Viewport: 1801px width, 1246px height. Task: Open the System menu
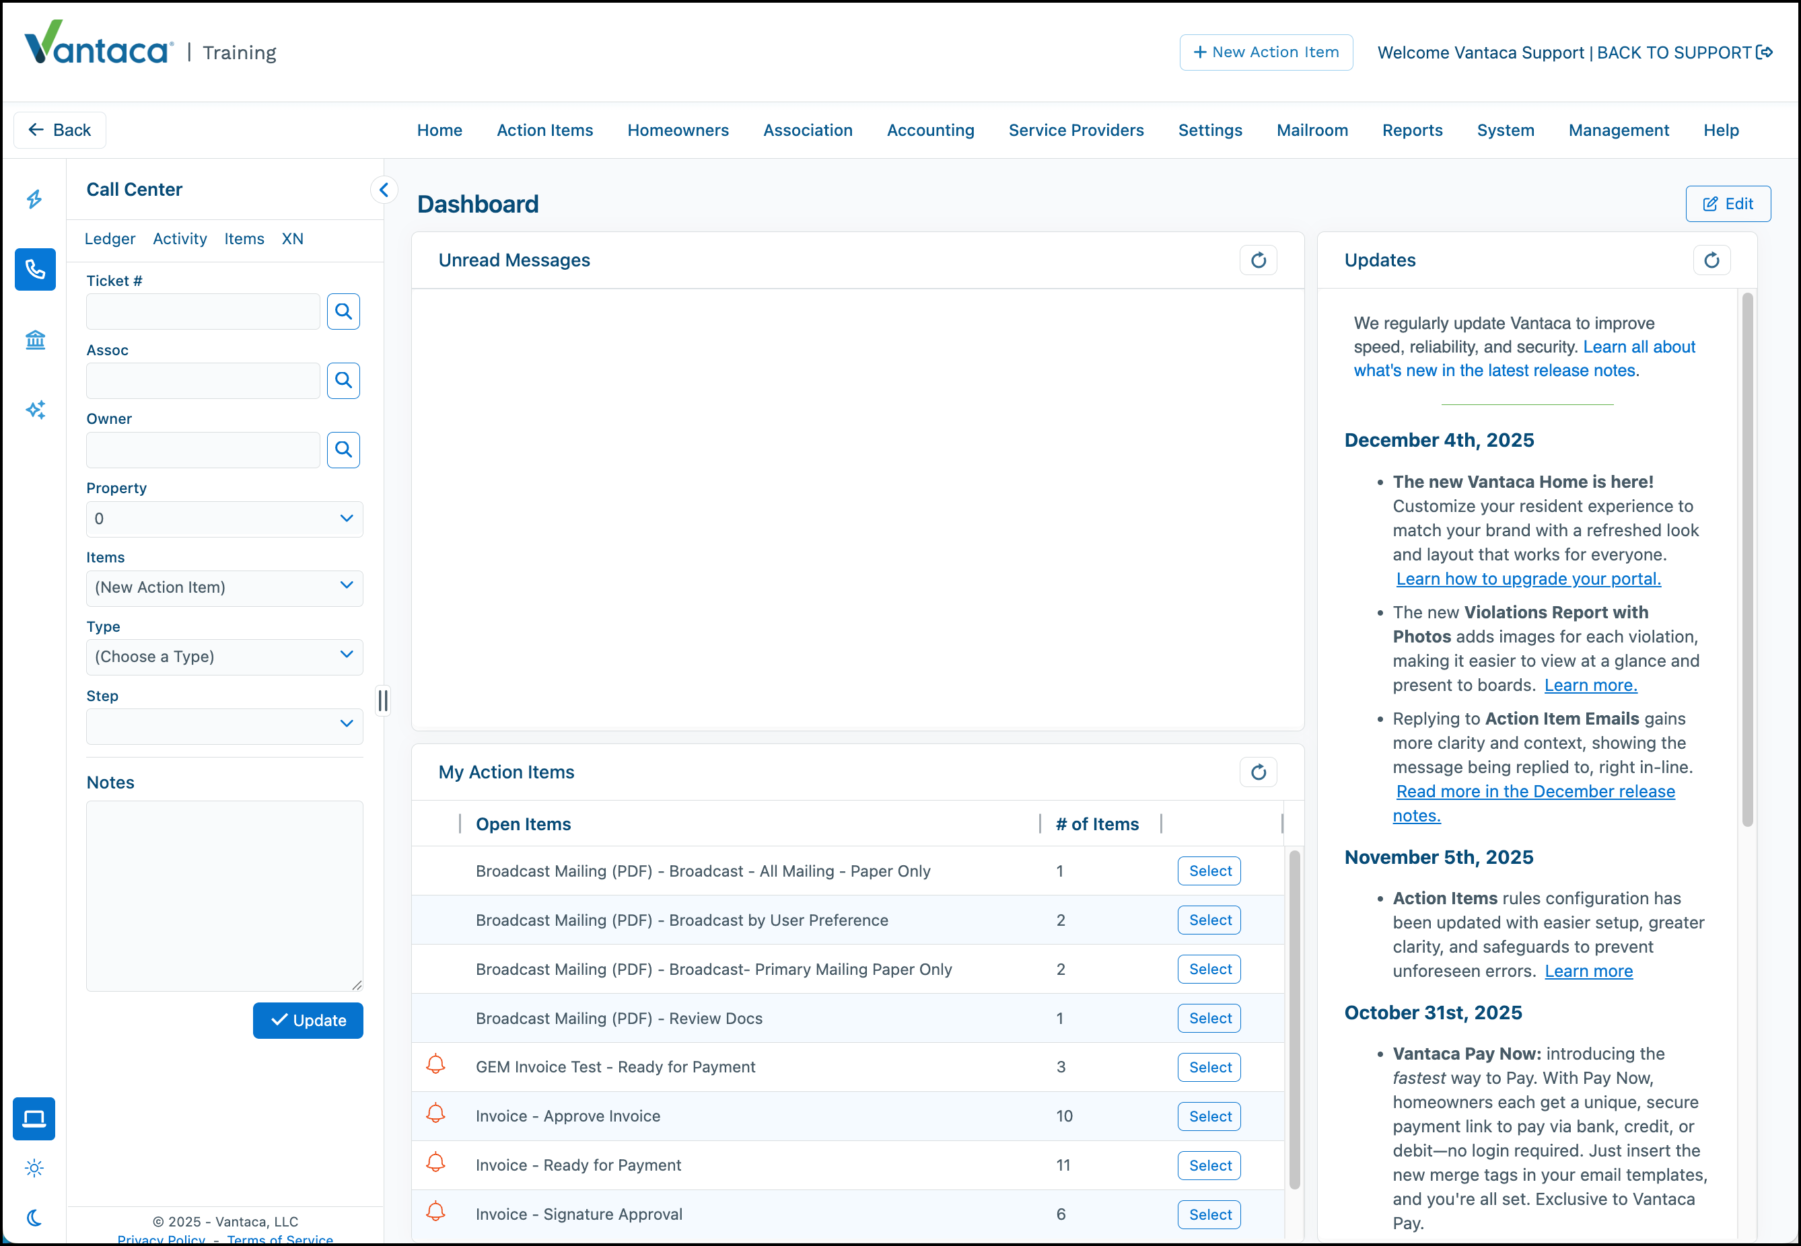tap(1505, 131)
